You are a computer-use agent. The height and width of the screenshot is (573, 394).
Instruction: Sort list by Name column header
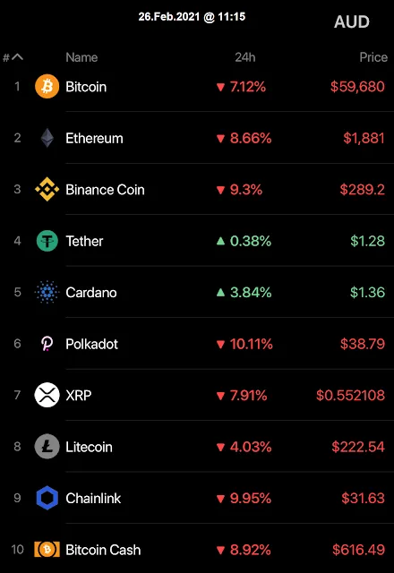81,57
